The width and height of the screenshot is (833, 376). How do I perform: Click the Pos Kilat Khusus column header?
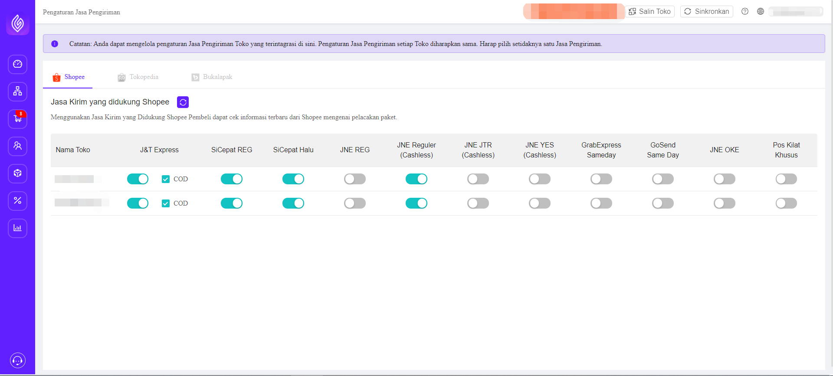tap(786, 150)
